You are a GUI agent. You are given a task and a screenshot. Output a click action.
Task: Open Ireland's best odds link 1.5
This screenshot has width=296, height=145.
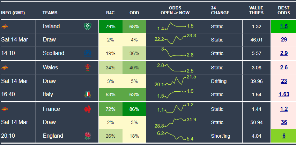pos(283,26)
